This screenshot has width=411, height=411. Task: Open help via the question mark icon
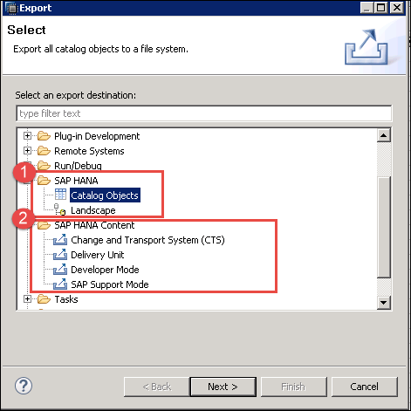click(x=24, y=386)
